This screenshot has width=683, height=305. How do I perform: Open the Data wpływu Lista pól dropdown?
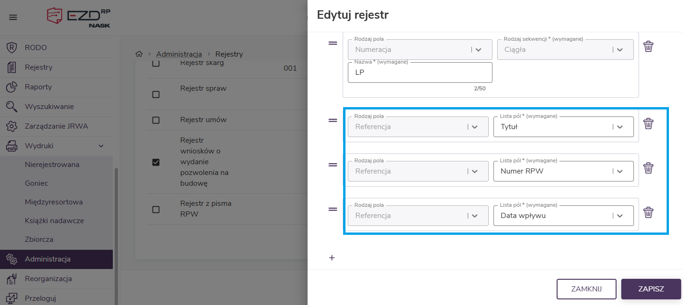[564, 216]
